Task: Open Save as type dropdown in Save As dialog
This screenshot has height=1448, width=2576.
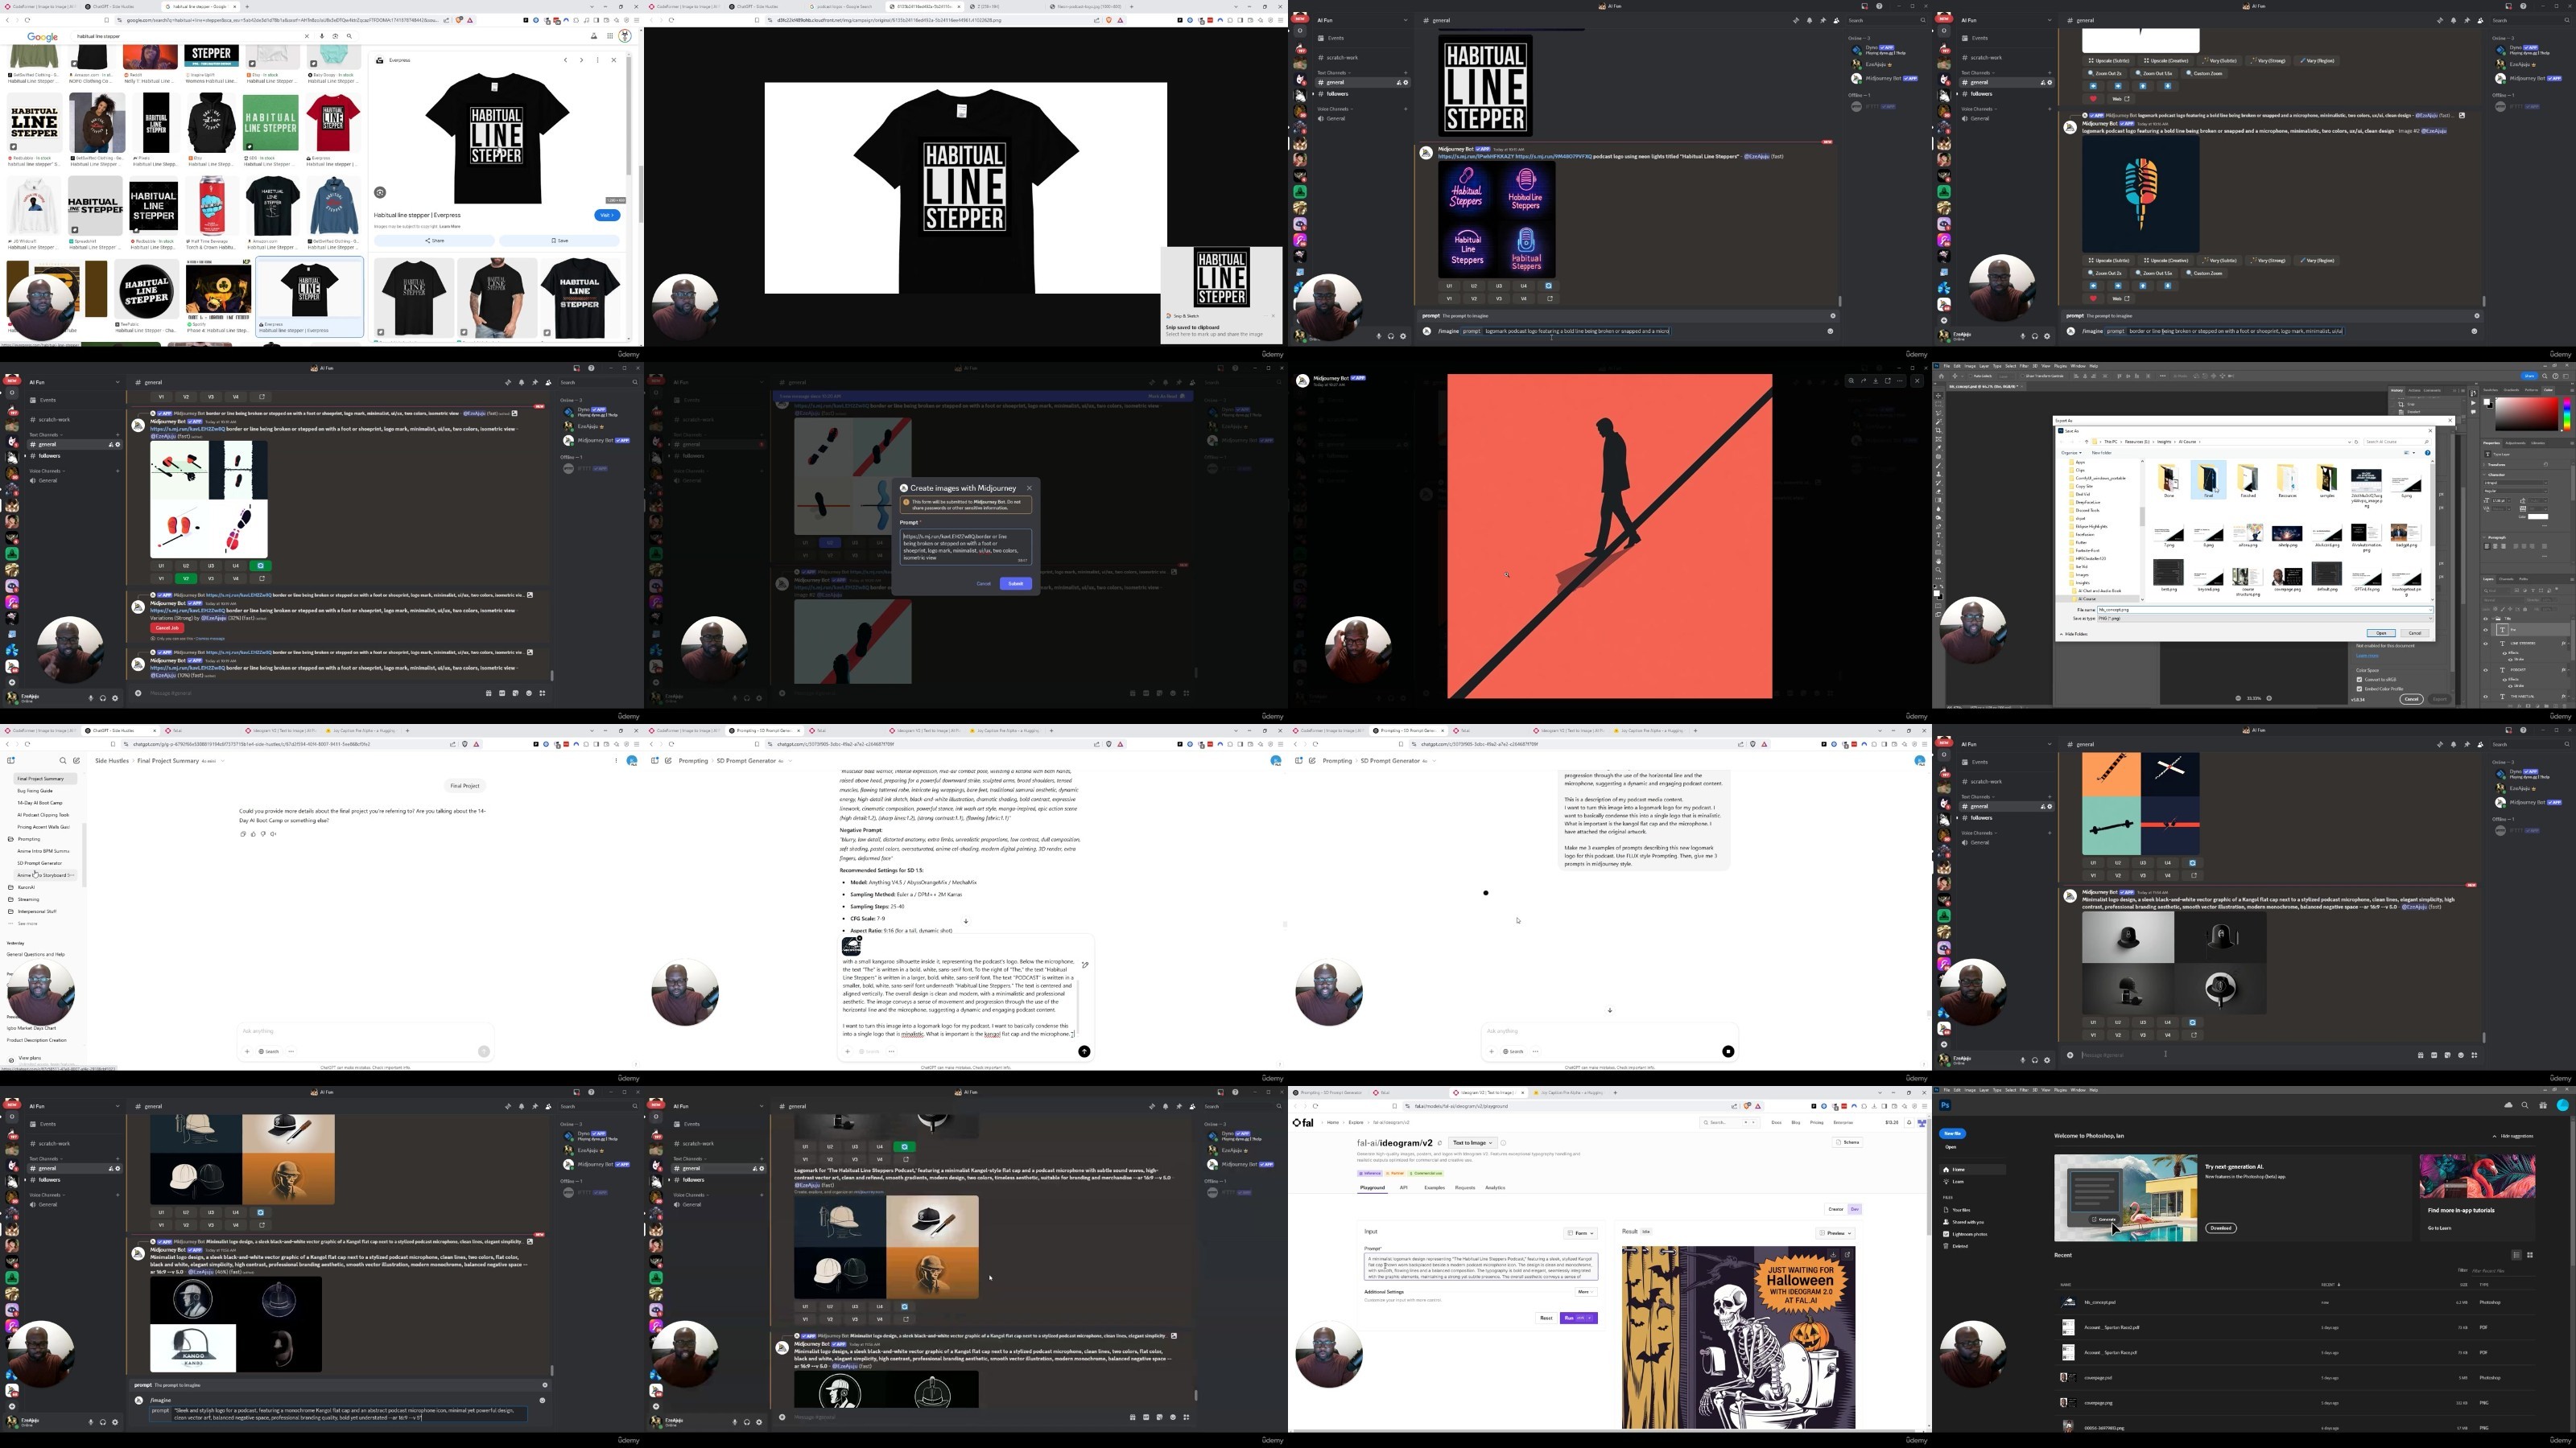Action: pos(2265,619)
